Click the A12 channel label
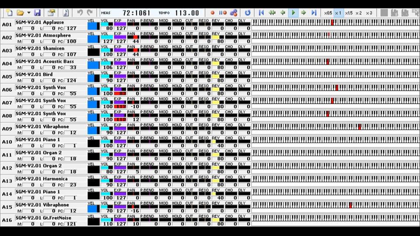The image size is (420, 236). pyautogui.click(x=7, y=168)
